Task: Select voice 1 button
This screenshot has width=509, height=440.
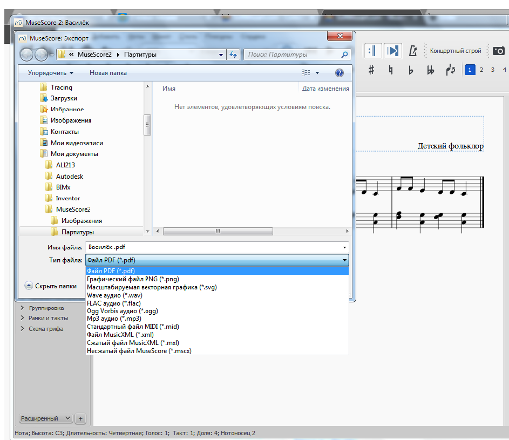Action: (x=470, y=70)
